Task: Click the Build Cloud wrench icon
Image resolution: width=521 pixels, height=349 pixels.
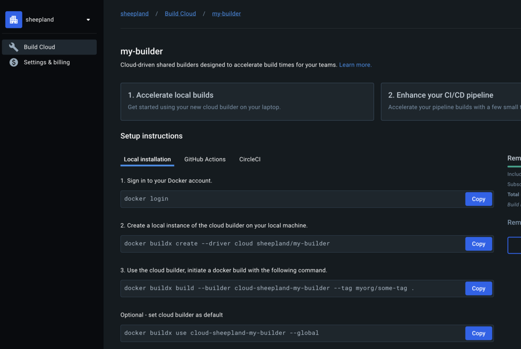Action: (x=14, y=47)
